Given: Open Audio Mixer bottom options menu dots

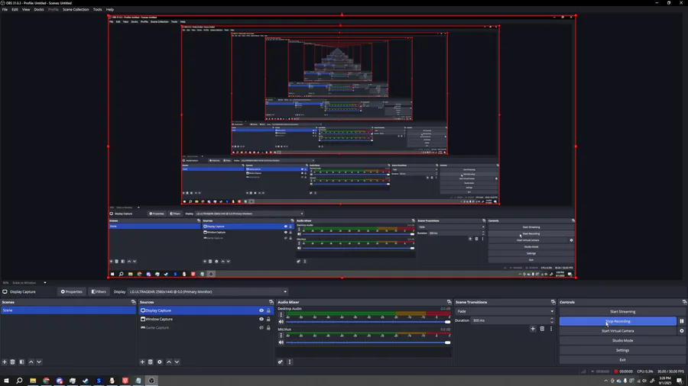Looking at the screenshot, I should (x=290, y=362).
